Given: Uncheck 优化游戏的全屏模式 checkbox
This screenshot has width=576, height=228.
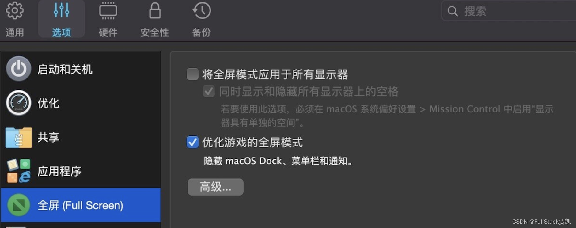Looking at the screenshot, I should click(x=193, y=142).
